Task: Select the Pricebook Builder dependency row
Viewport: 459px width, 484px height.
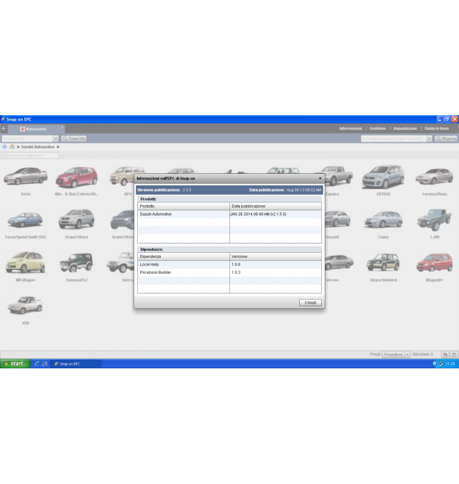Action: coord(229,273)
